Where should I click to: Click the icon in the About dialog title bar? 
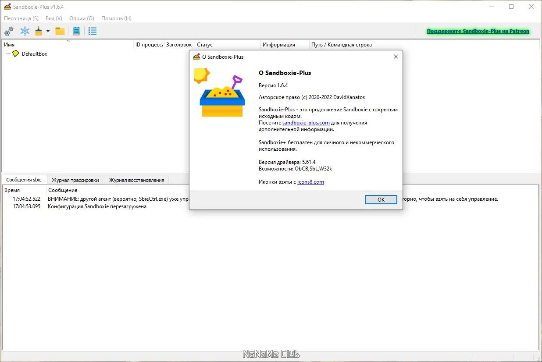pyautogui.click(x=196, y=57)
